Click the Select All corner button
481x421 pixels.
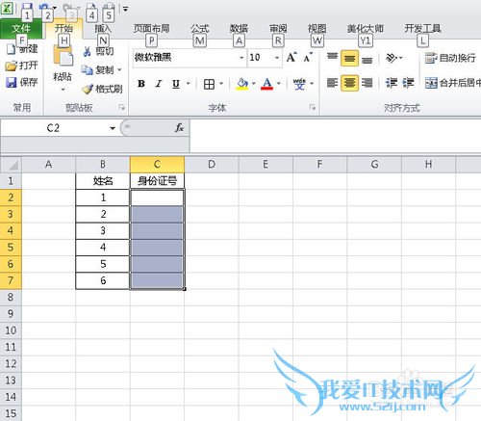tap(12, 165)
